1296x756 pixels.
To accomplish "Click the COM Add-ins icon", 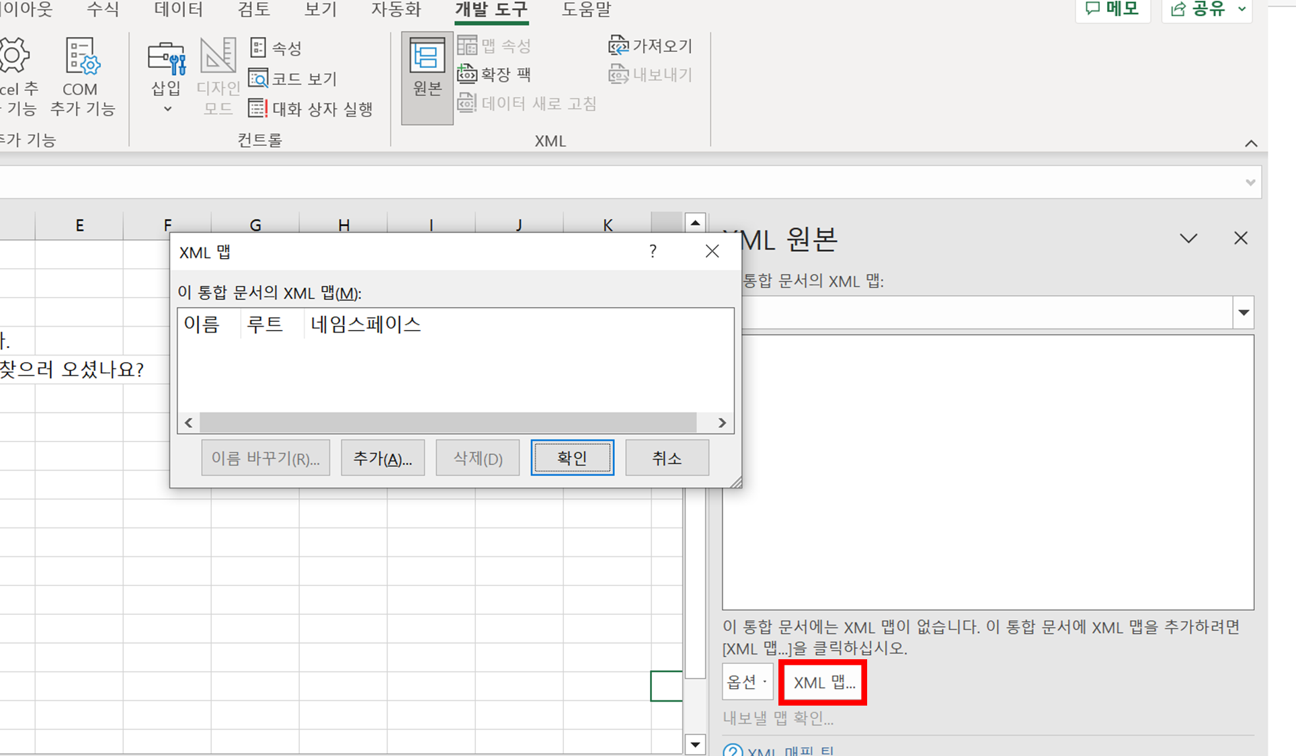I will coord(82,56).
